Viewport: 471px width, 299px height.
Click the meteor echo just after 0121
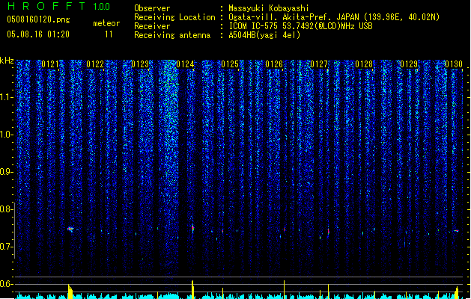(x=70, y=229)
